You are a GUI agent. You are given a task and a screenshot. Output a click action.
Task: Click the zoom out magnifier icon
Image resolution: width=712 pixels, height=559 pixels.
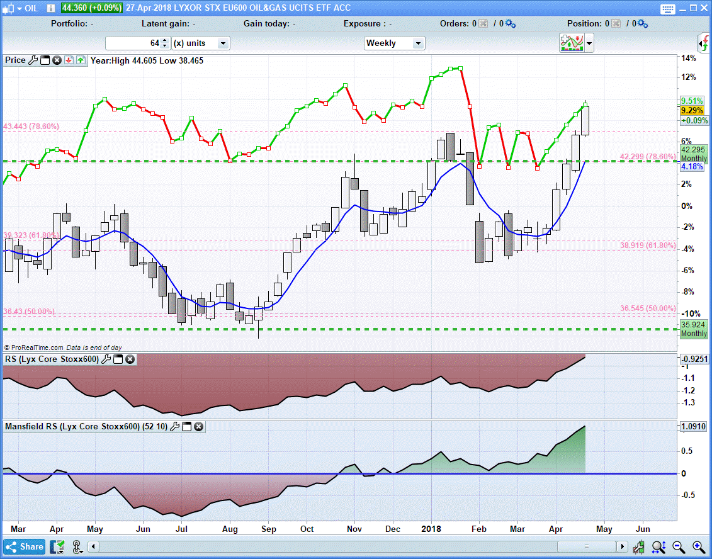click(x=679, y=547)
